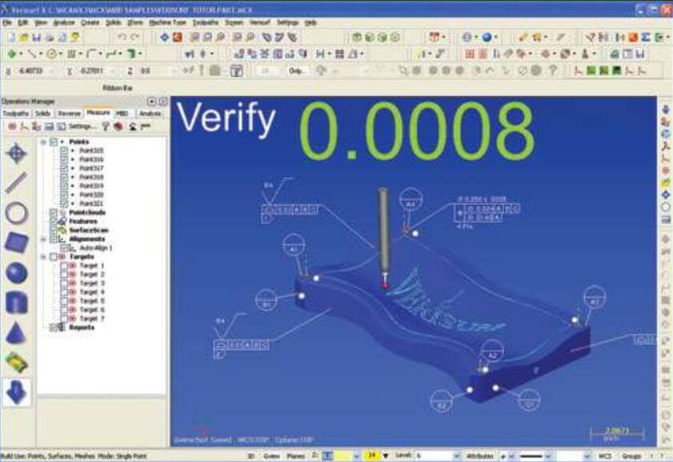Open dropdown arrow next to blue shaded sphere
The width and height of the screenshot is (673, 462).
pyautogui.click(x=495, y=38)
